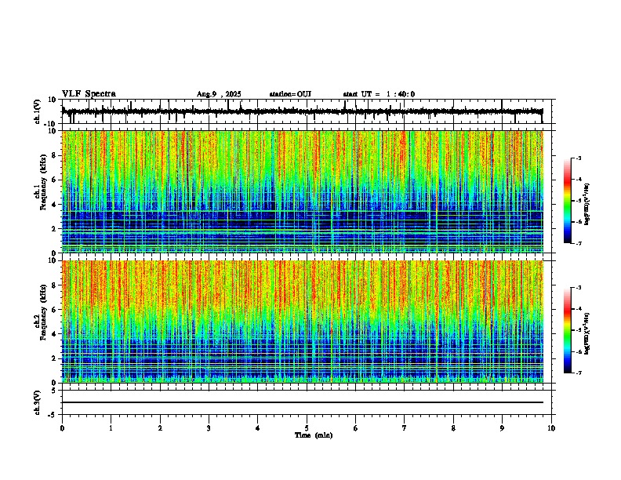Click time axis tick label "8"

pos(453,428)
